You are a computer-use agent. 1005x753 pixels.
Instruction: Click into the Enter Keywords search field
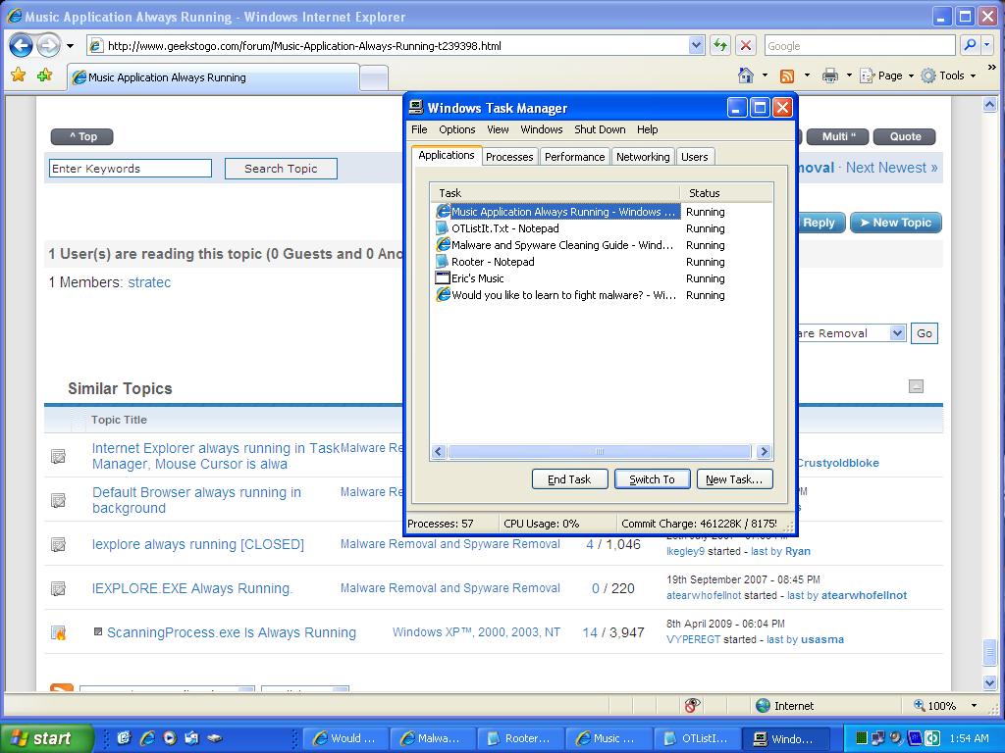pyautogui.click(x=131, y=169)
